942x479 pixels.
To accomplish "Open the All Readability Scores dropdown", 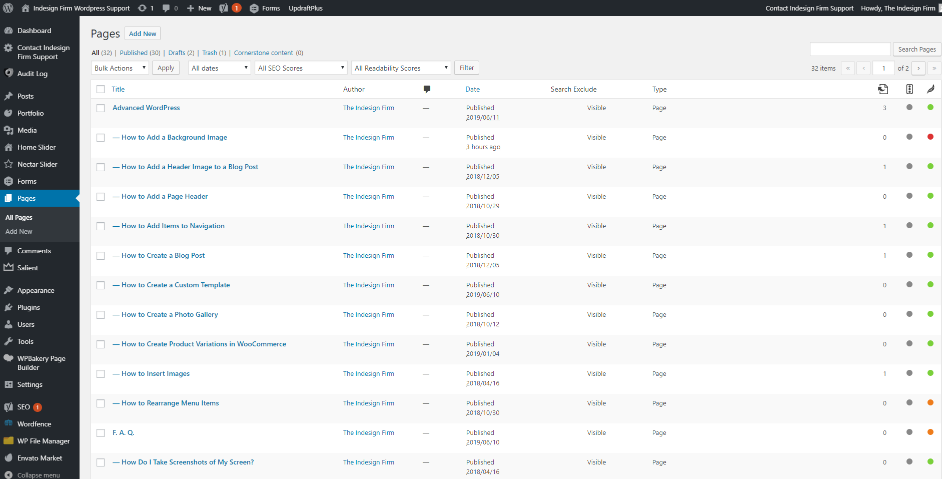I will point(401,68).
